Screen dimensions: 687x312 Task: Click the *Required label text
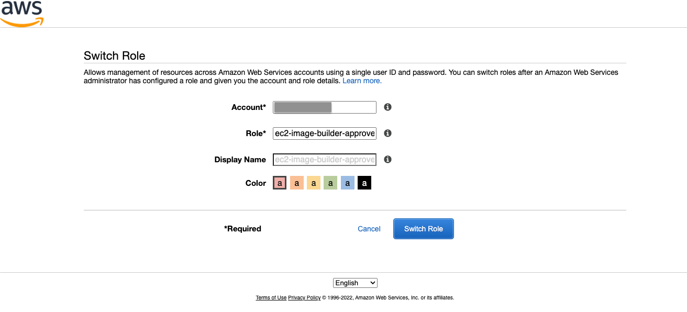click(x=242, y=229)
